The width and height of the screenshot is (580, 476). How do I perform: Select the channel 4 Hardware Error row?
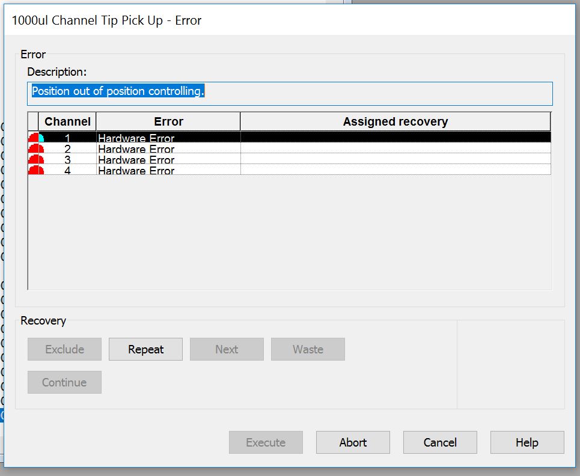(x=289, y=169)
